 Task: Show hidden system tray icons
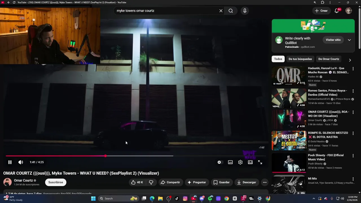click(x=313, y=198)
